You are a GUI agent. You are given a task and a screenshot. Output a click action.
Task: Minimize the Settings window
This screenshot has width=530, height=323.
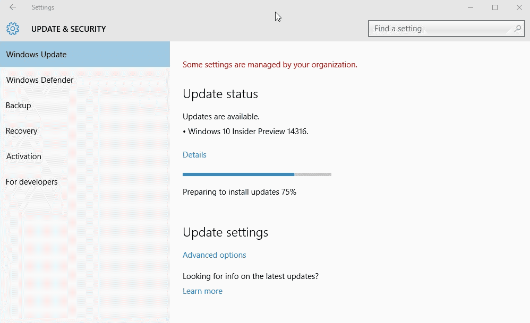470,7
